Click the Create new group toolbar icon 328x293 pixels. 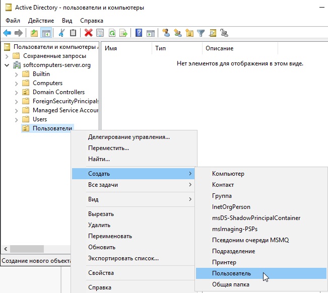pos(177,33)
